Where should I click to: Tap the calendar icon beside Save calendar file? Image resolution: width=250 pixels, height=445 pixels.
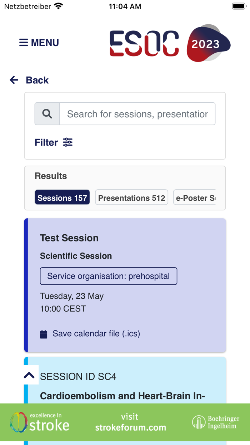(x=44, y=334)
